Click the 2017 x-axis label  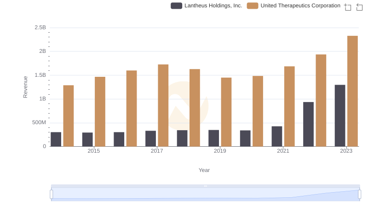point(157,151)
